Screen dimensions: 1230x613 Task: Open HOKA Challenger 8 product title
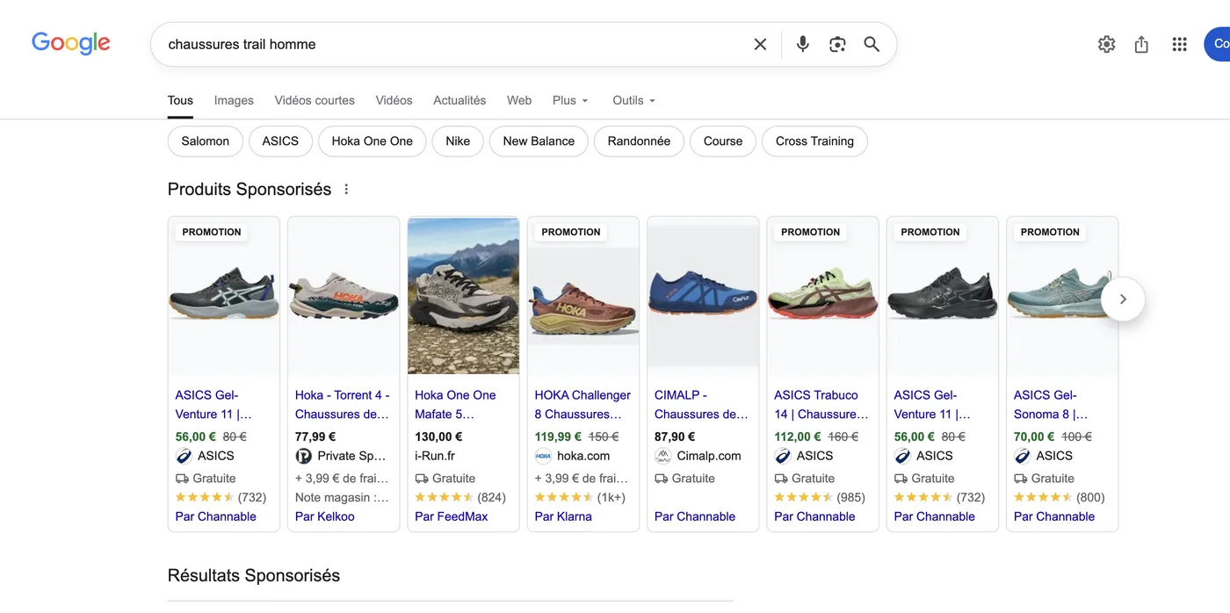coord(582,405)
